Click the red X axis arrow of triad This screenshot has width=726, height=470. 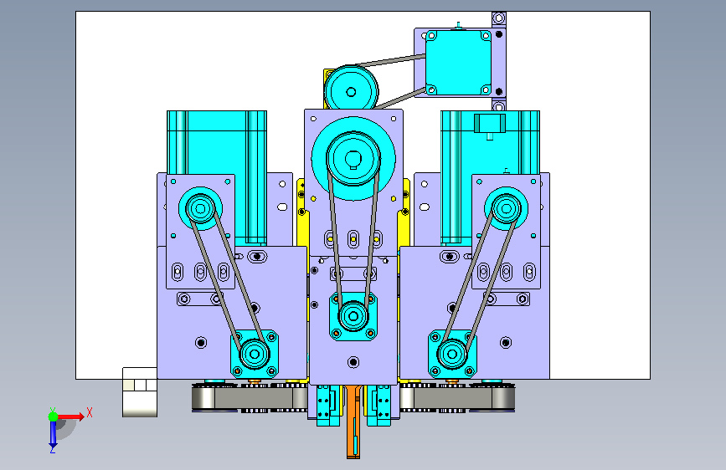(x=71, y=416)
